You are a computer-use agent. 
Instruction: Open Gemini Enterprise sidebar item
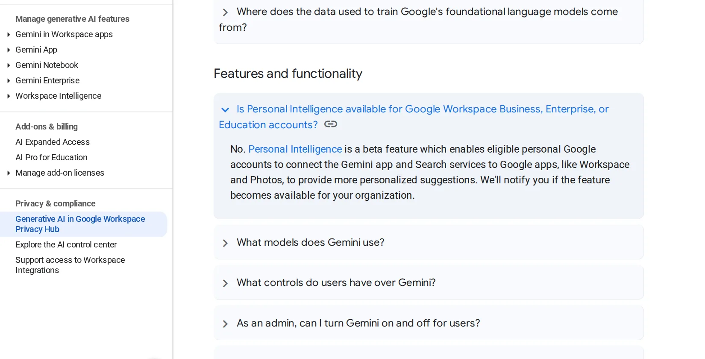pyautogui.click(x=47, y=80)
